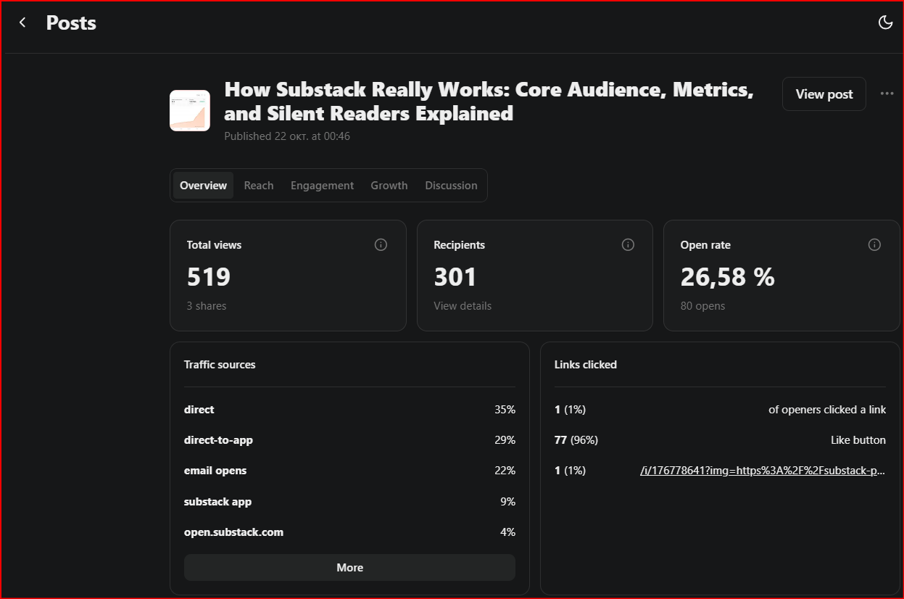Click the 4% open.substack.com percentage
Viewport: 904px width, 599px height.
click(507, 532)
